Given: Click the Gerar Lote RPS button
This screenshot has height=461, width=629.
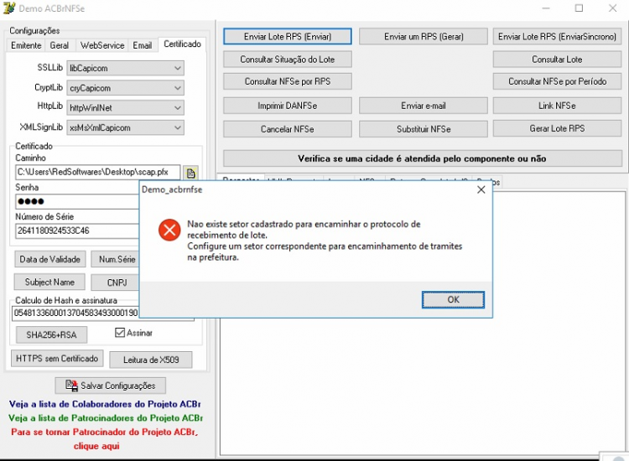Looking at the screenshot, I should click(557, 129).
